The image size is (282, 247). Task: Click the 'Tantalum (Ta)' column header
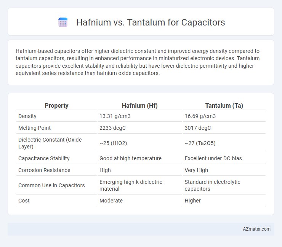(x=224, y=105)
